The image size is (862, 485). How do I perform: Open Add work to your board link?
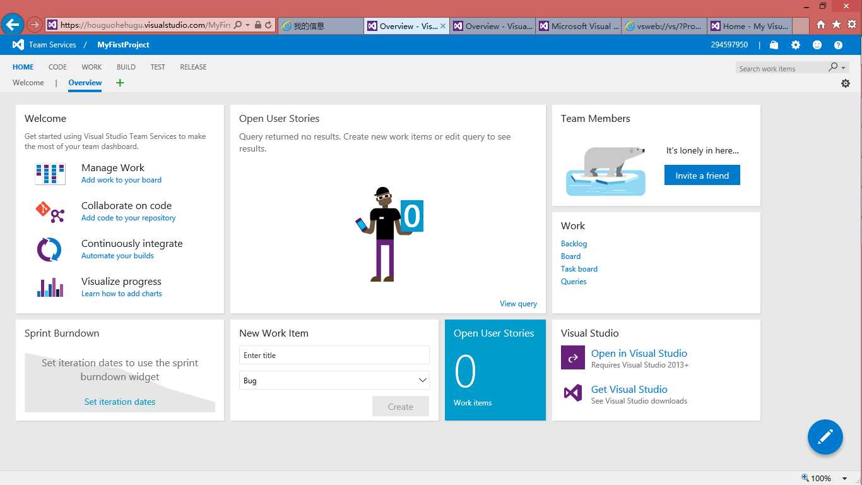click(121, 180)
